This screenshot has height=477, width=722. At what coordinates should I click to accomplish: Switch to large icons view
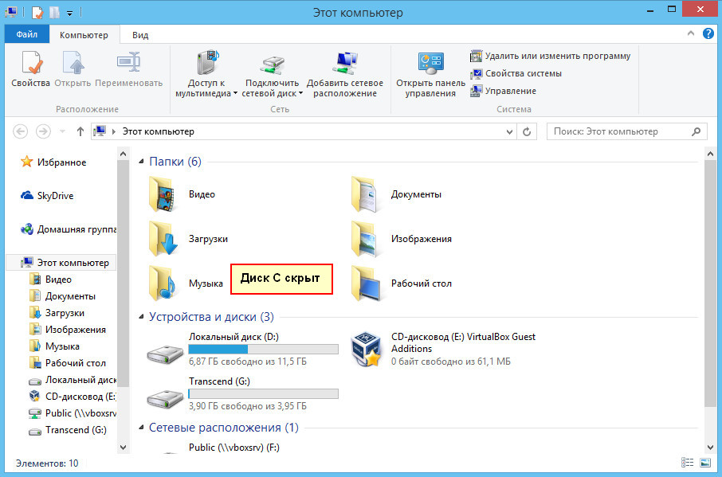pyautogui.click(x=705, y=463)
